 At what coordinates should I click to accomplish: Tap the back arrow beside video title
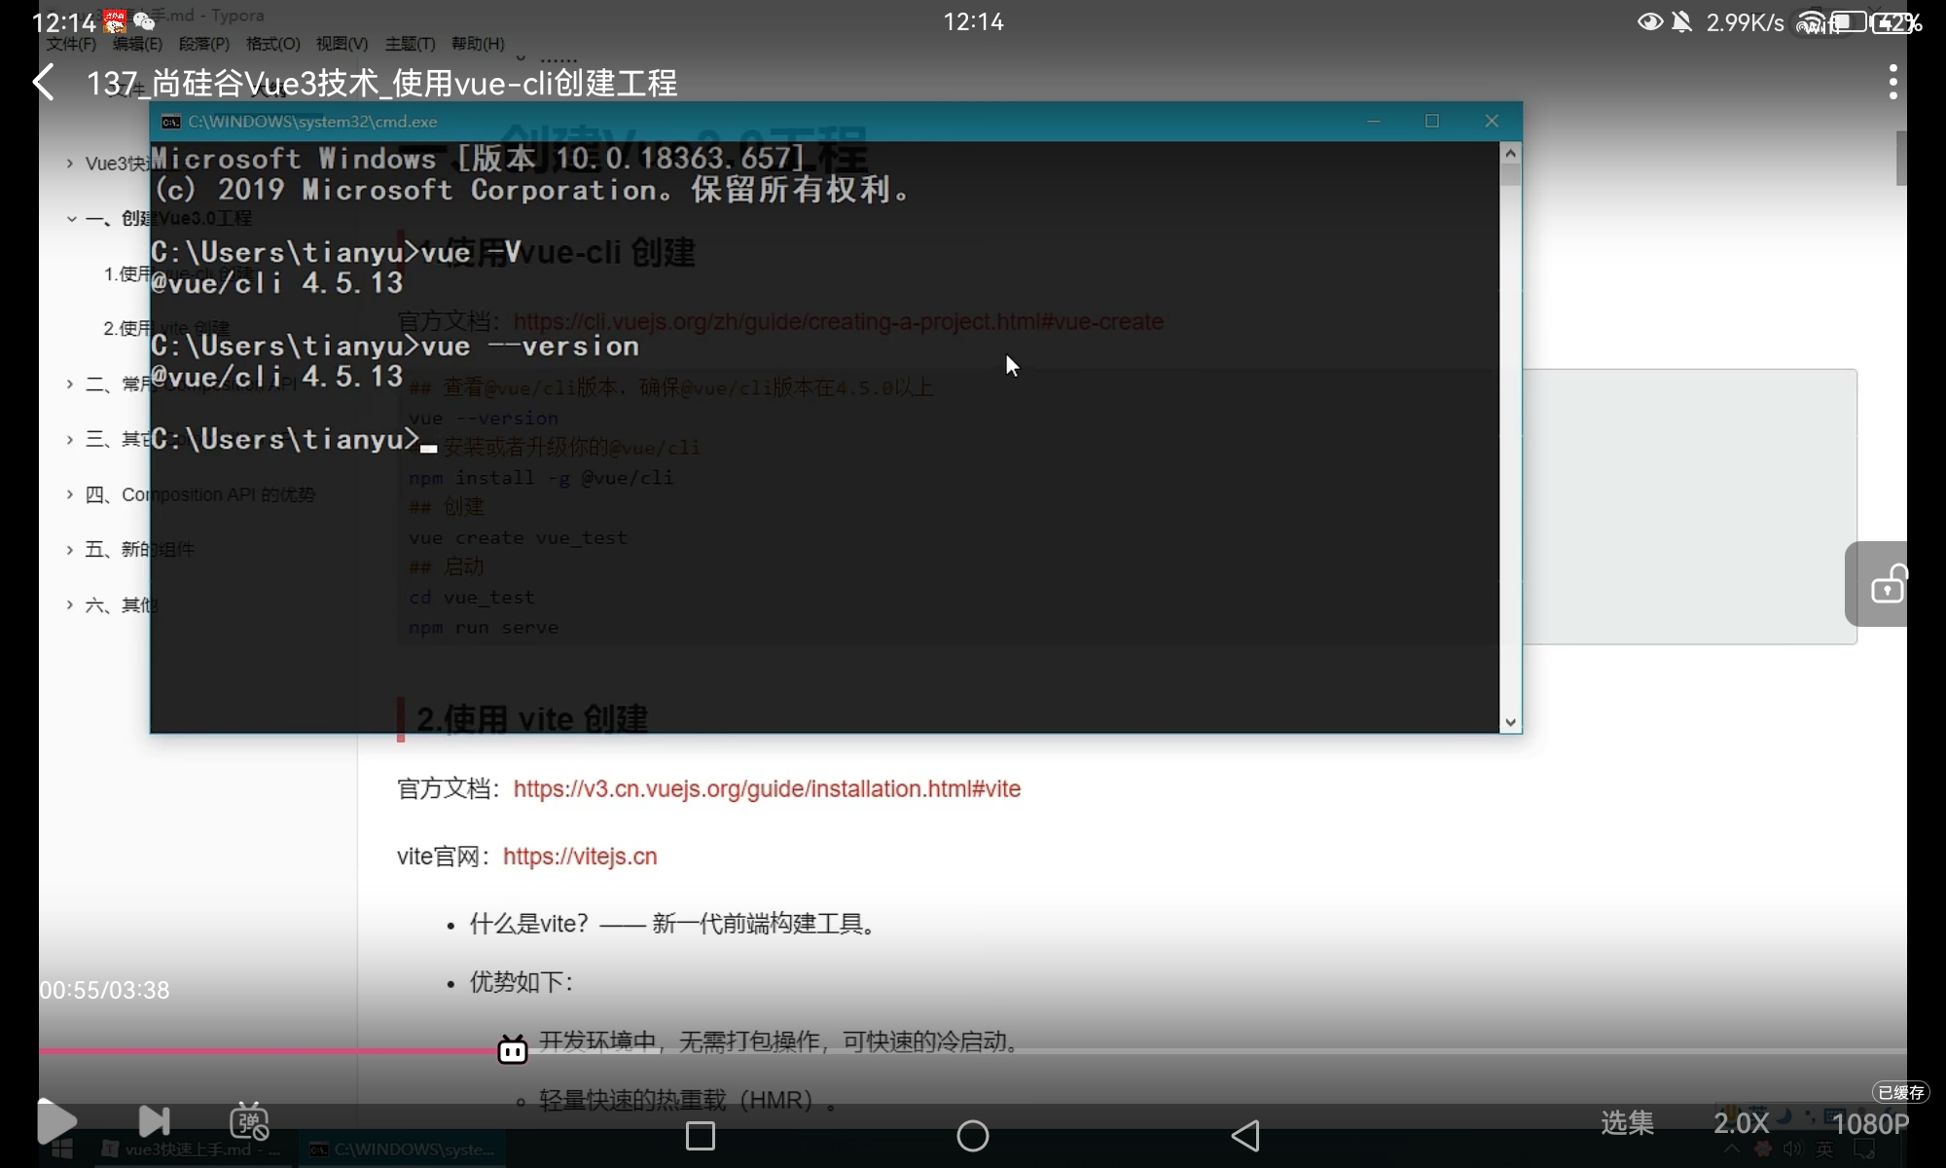[x=45, y=83]
